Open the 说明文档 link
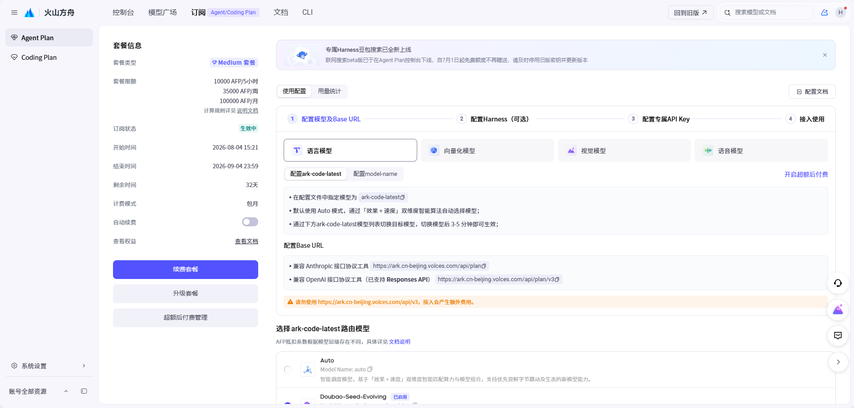The width and height of the screenshot is (854, 408). [247, 111]
